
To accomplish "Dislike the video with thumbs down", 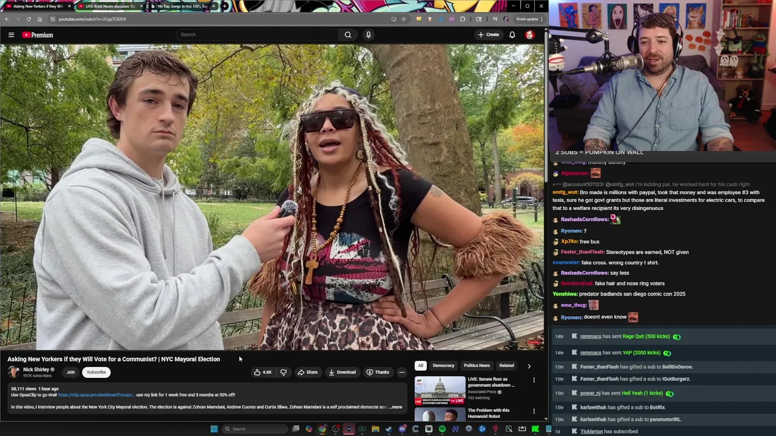I will coord(283,372).
